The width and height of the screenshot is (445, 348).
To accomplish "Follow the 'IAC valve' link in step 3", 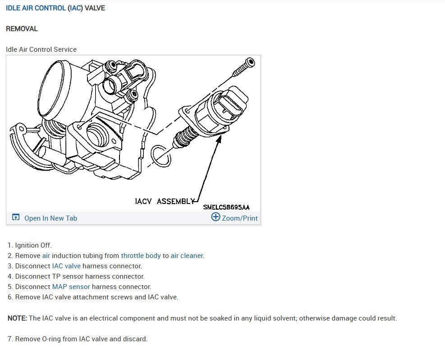I will [x=66, y=266].
